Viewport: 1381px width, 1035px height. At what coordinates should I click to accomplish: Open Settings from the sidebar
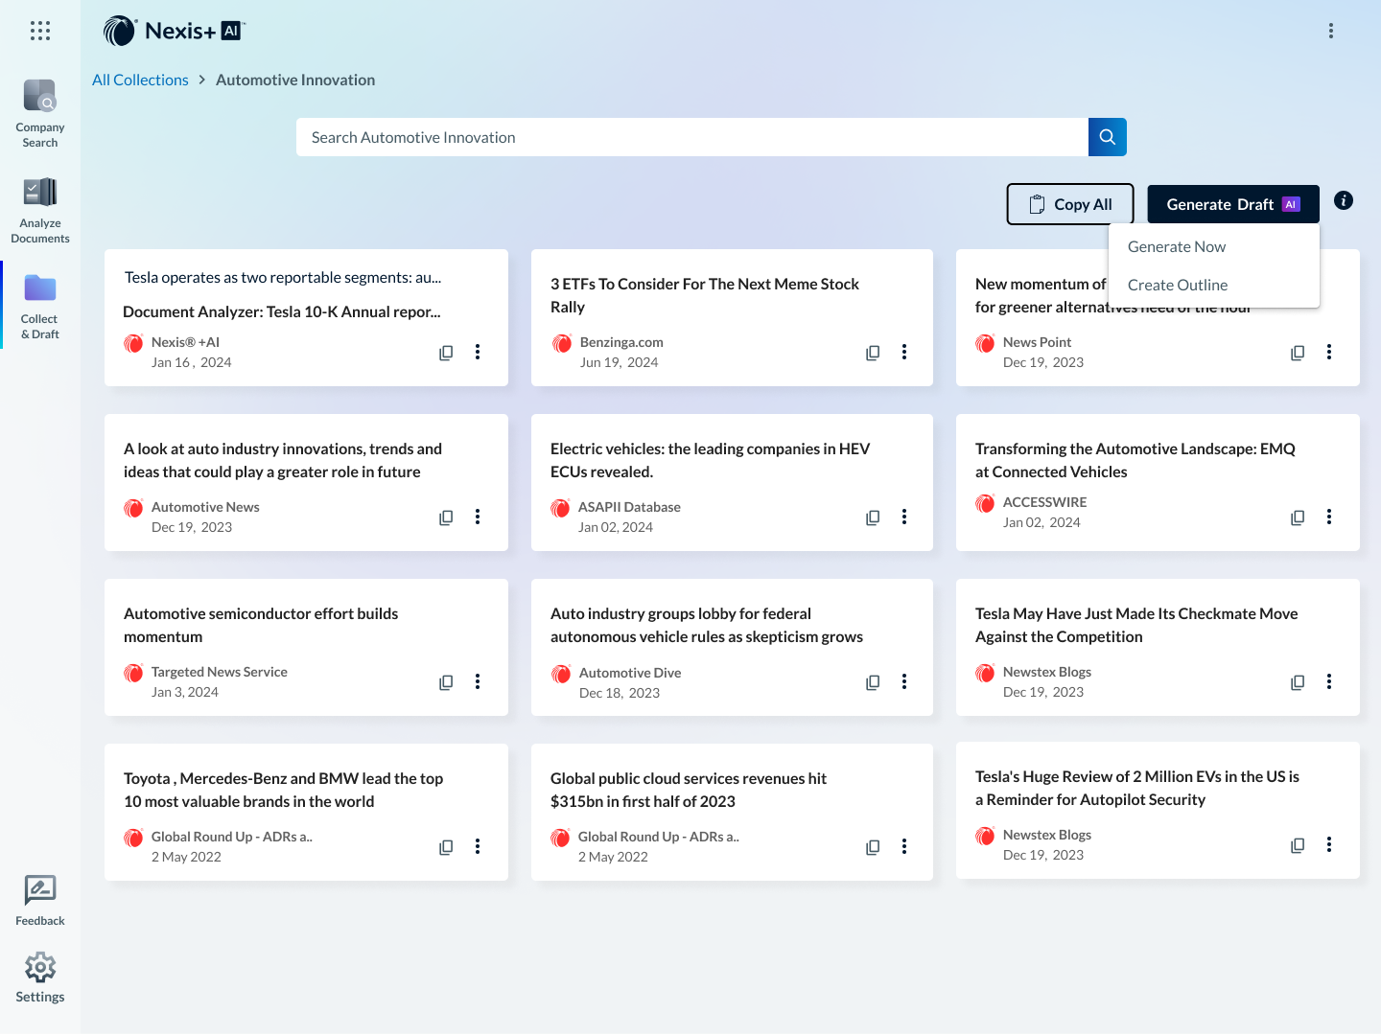[40, 977]
